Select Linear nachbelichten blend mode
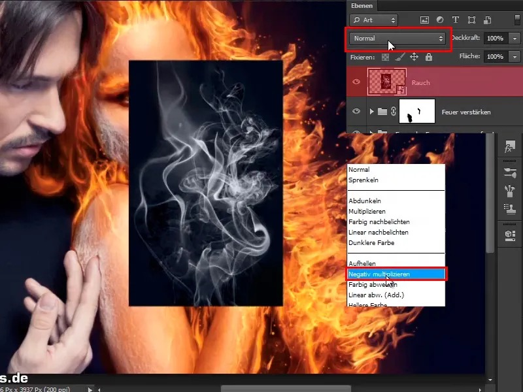The height and width of the screenshot is (392, 523). point(396,233)
